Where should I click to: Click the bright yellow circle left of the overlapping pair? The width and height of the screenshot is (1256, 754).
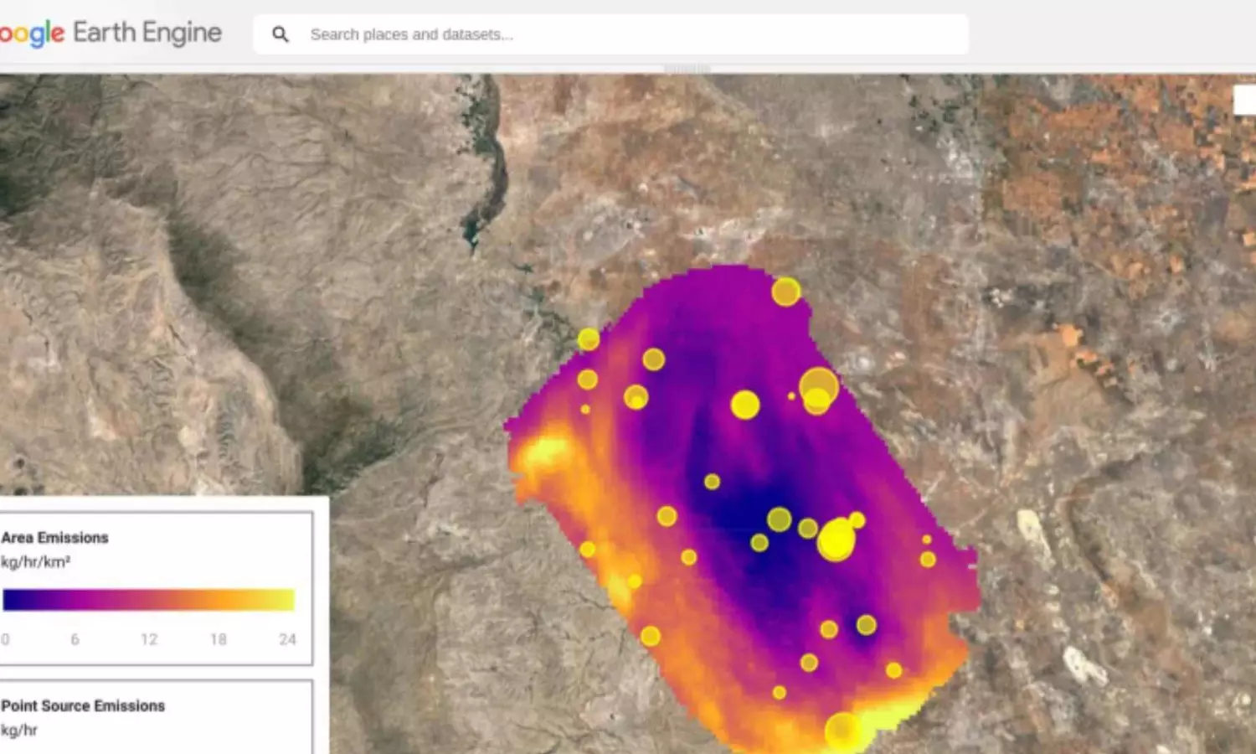pyautogui.click(x=744, y=405)
